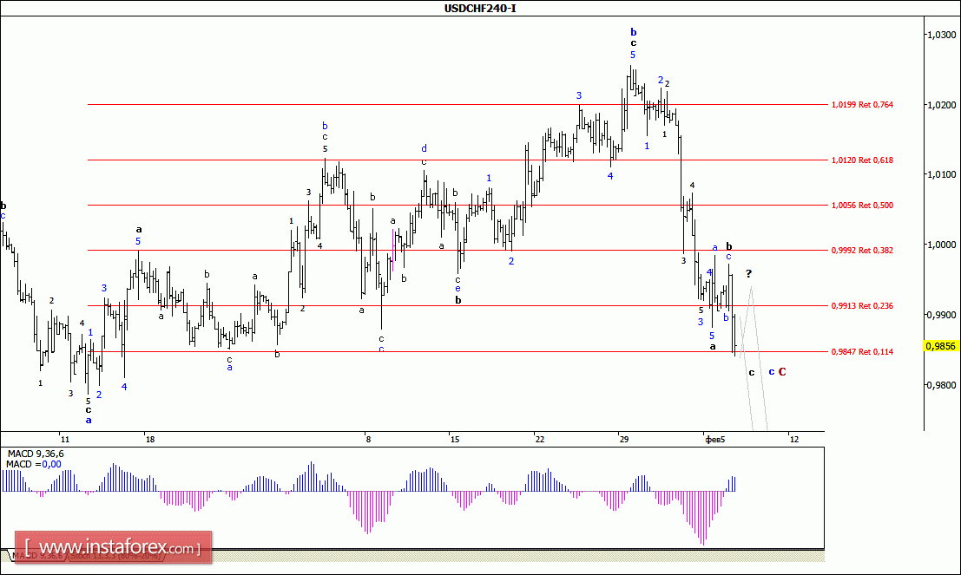Click the MACD =0,00 value label
Screen dimensions: 961x575
click(34, 464)
